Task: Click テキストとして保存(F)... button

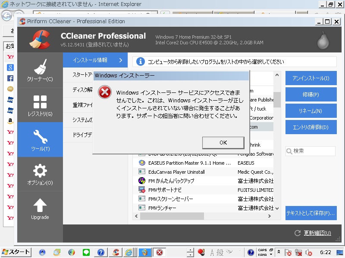Action: pyautogui.click(x=311, y=213)
